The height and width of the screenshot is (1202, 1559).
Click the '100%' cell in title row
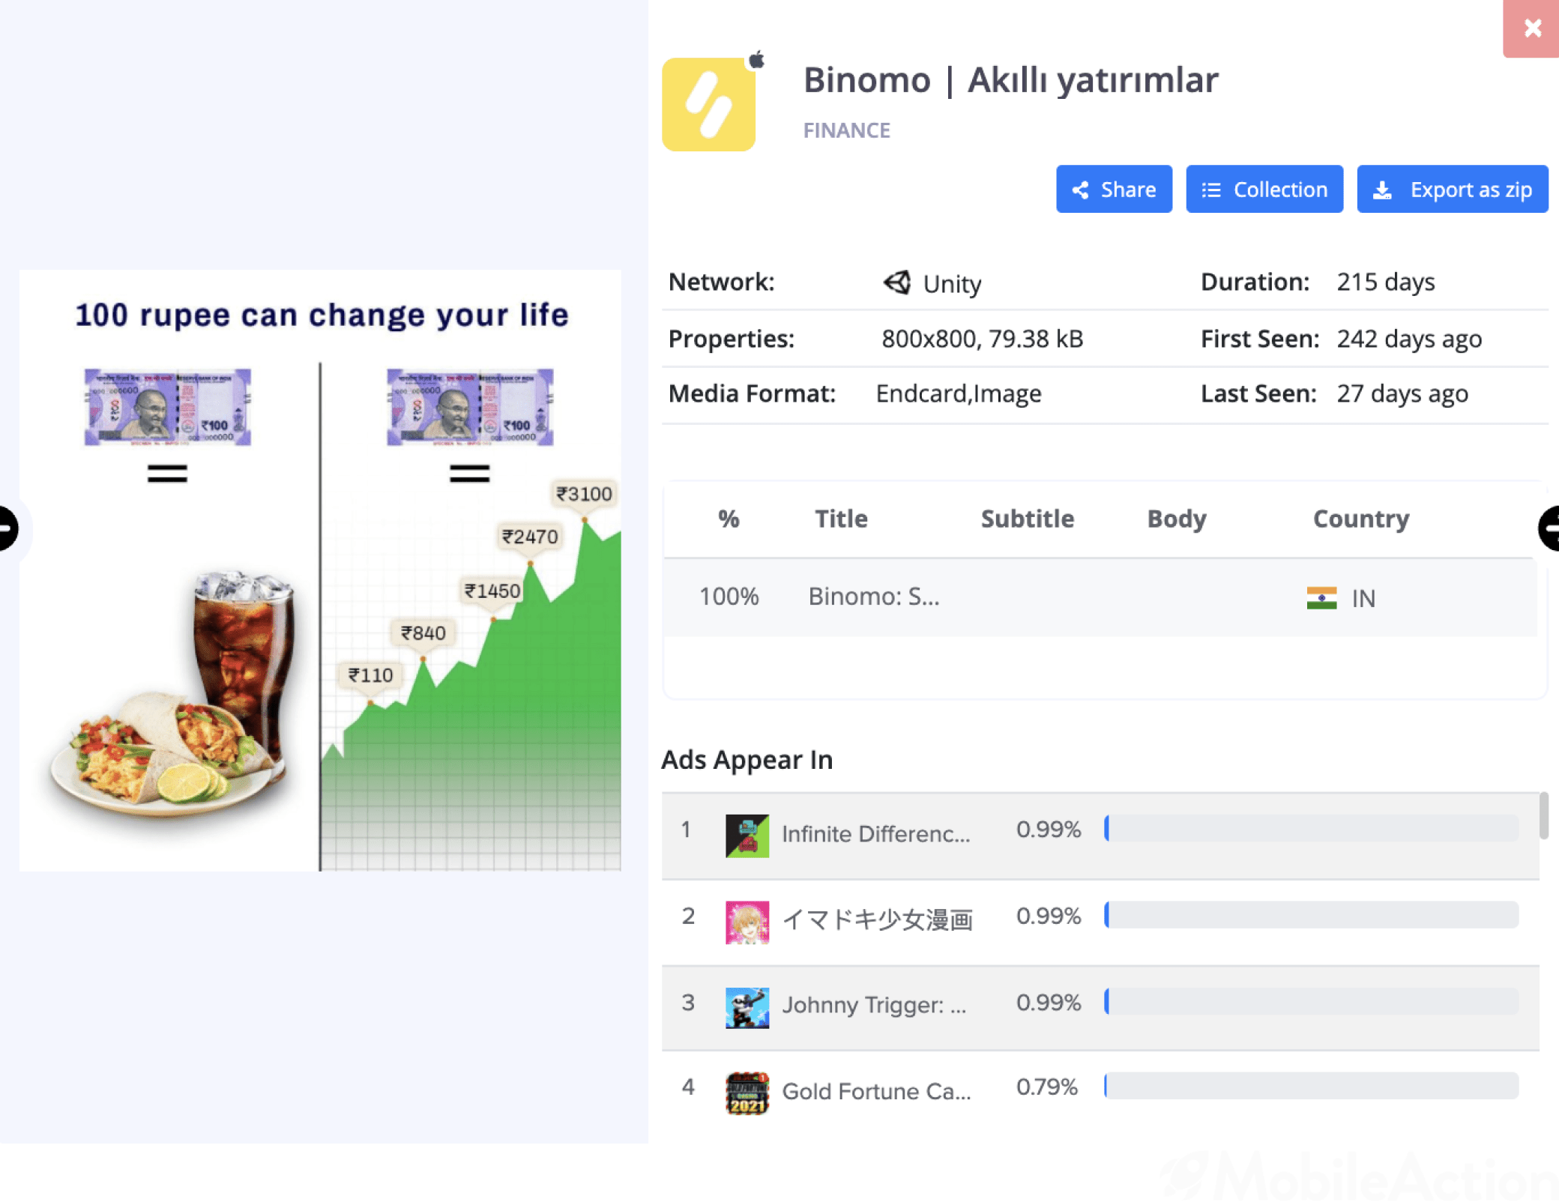click(x=729, y=597)
